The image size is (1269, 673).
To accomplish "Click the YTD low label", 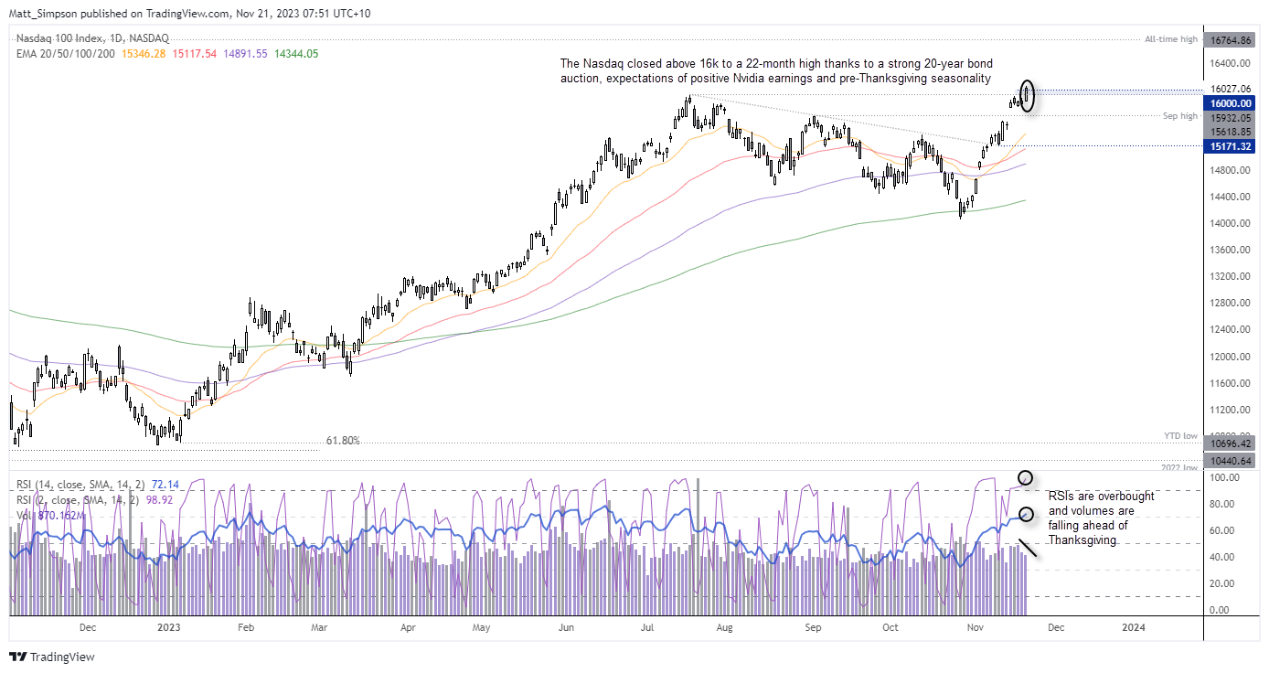I will [x=1180, y=435].
